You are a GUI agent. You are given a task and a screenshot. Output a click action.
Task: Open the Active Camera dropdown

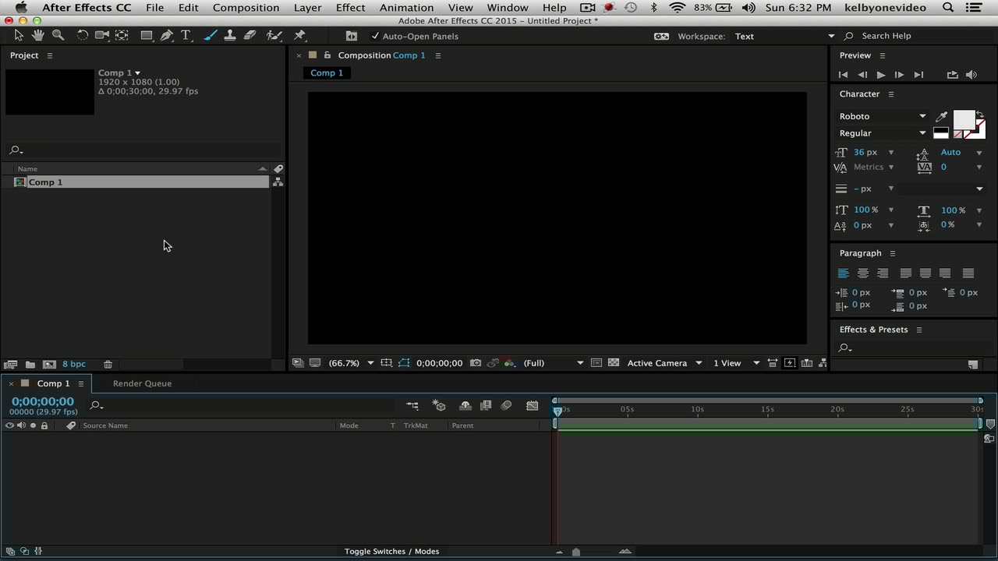click(664, 363)
